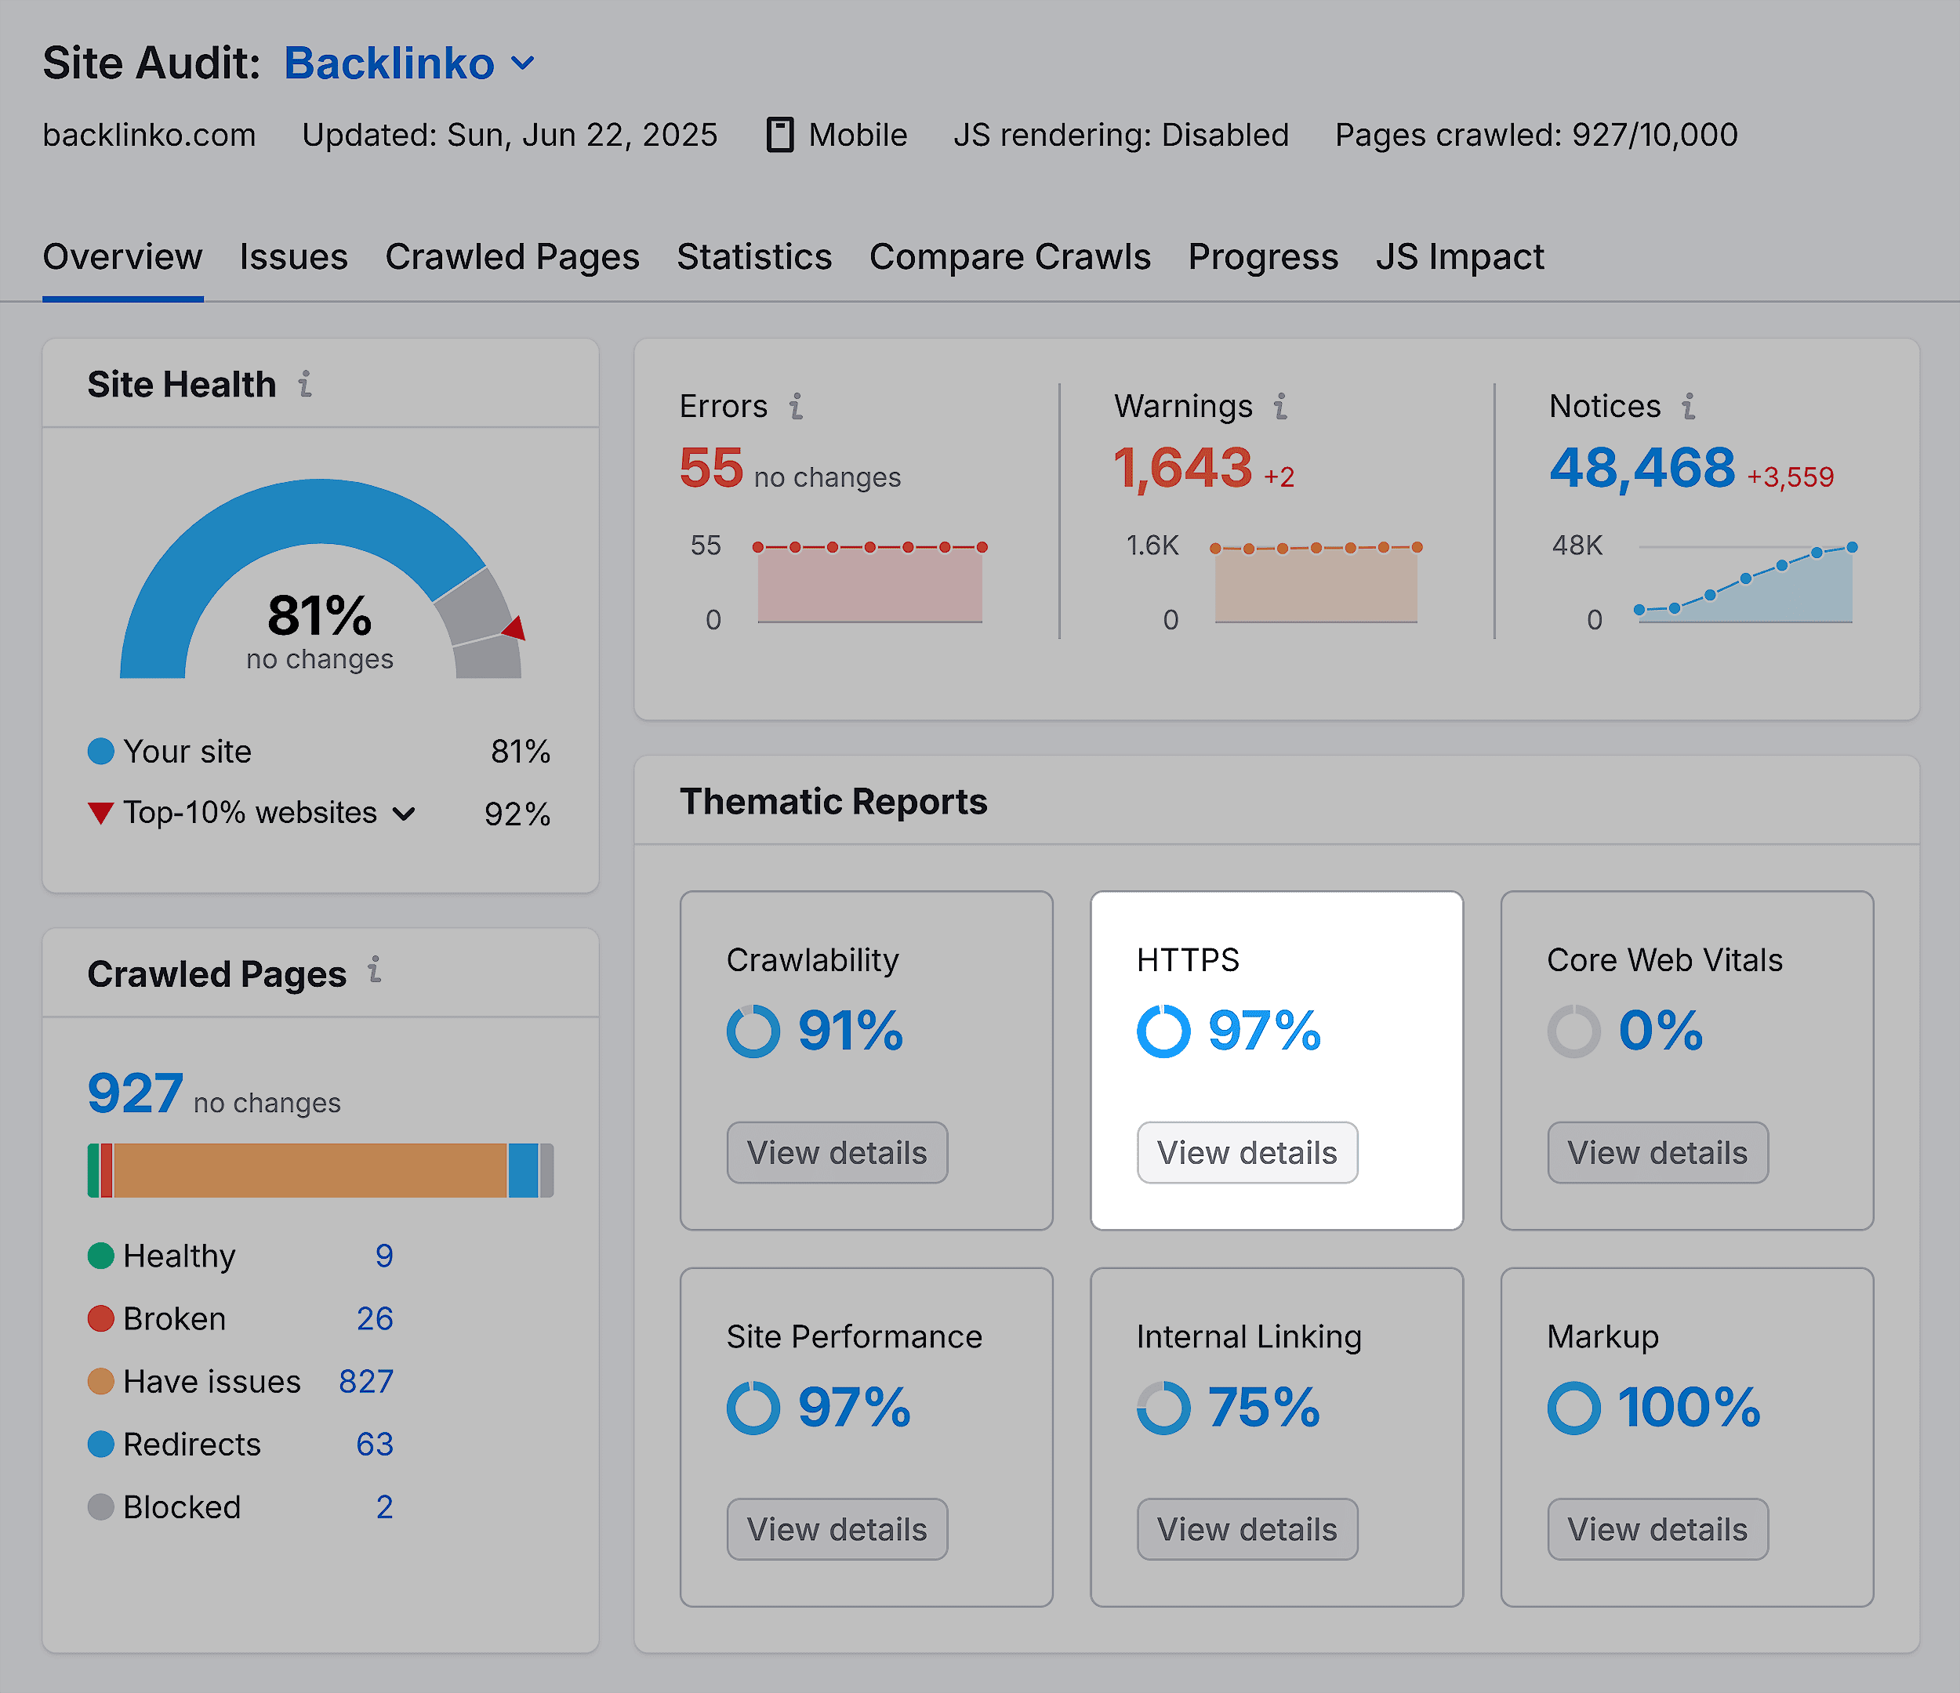This screenshot has width=1960, height=1693.
Task: Switch to the Statistics tab
Action: tap(754, 257)
